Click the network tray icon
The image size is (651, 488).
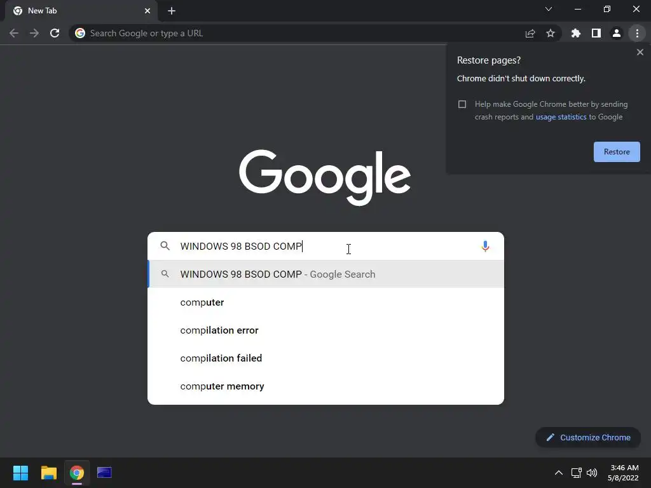coord(576,473)
